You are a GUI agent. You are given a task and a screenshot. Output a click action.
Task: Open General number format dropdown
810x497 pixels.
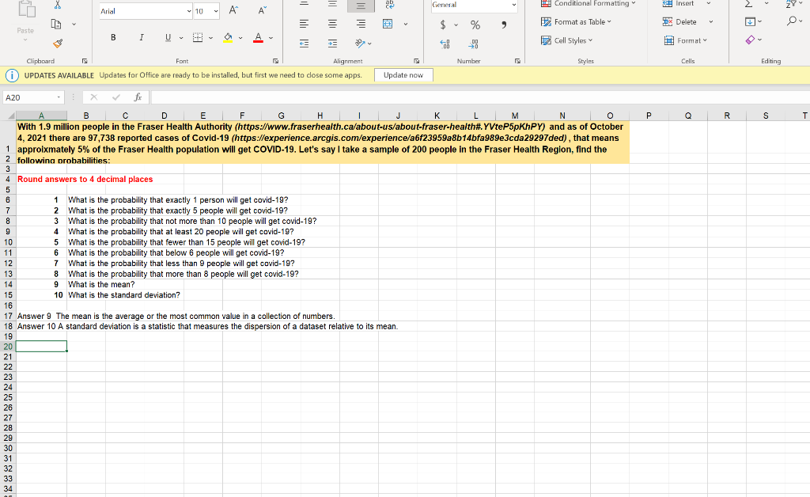(x=514, y=5)
